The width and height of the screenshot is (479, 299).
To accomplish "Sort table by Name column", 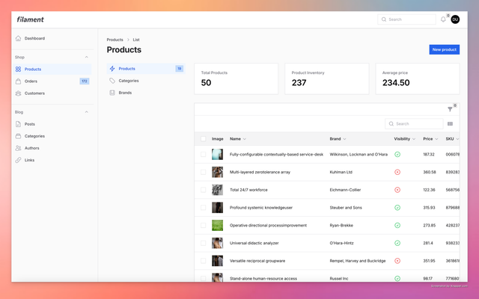I will pyautogui.click(x=238, y=139).
